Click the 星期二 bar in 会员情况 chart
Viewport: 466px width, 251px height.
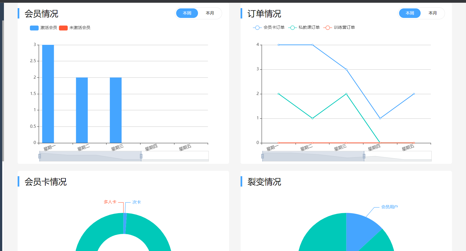(x=82, y=110)
